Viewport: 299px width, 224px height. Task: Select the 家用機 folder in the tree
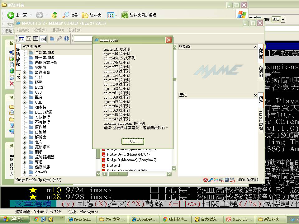click(40, 68)
